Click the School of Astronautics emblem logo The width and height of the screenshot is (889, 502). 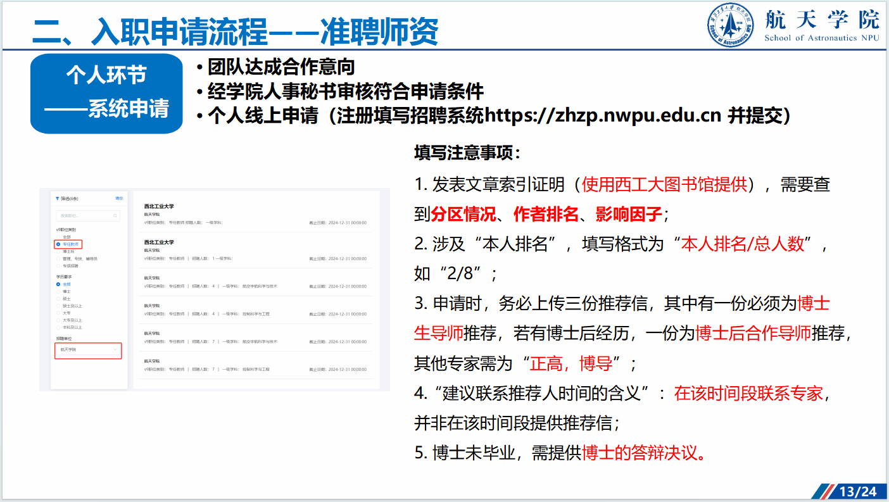(731, 25)
